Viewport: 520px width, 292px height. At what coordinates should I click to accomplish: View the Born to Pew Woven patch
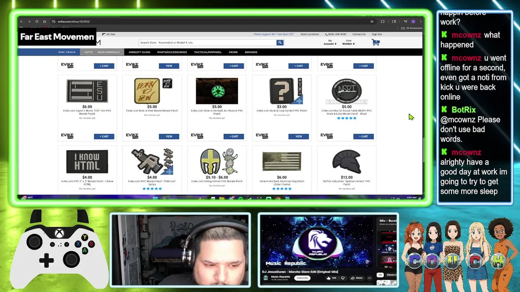[x=169, y=136]
